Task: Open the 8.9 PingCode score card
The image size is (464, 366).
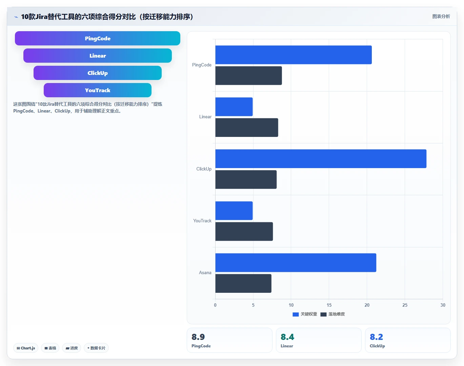Action: tap(229, 340)
